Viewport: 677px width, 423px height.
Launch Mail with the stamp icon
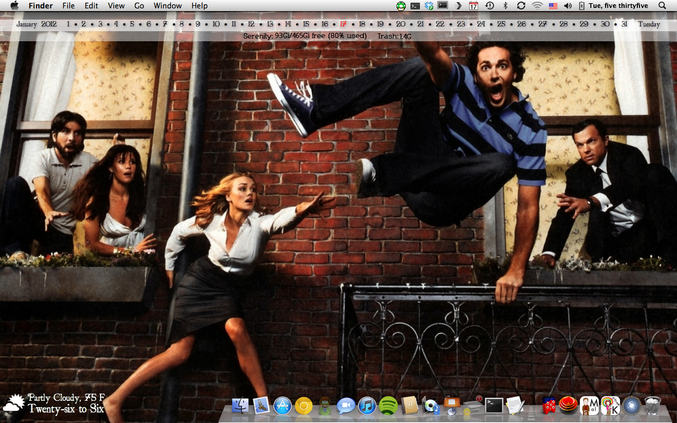(x=261, y=406)
